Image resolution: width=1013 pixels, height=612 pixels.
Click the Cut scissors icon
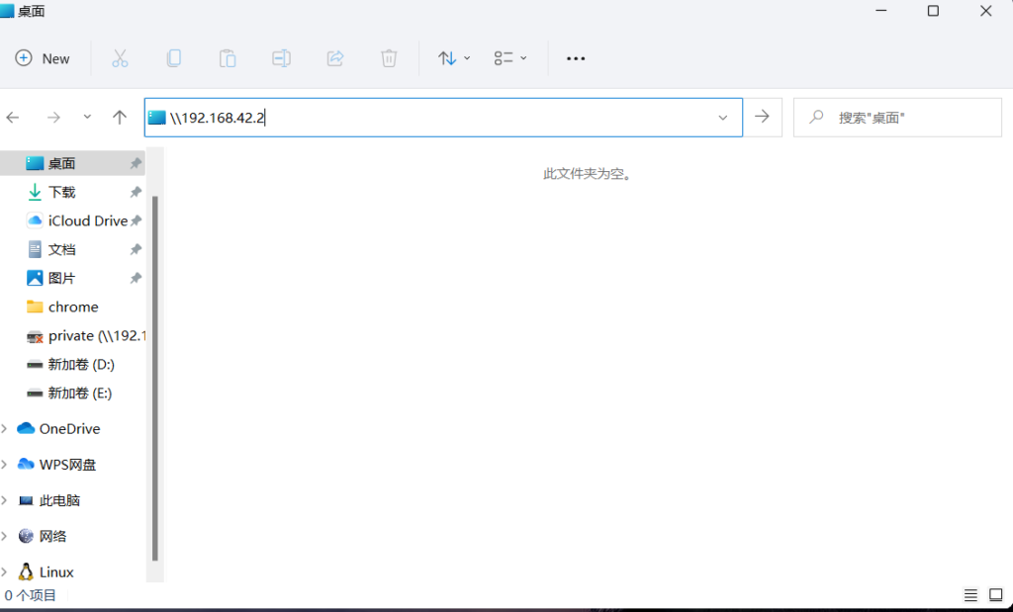click(x=120, y=58)
